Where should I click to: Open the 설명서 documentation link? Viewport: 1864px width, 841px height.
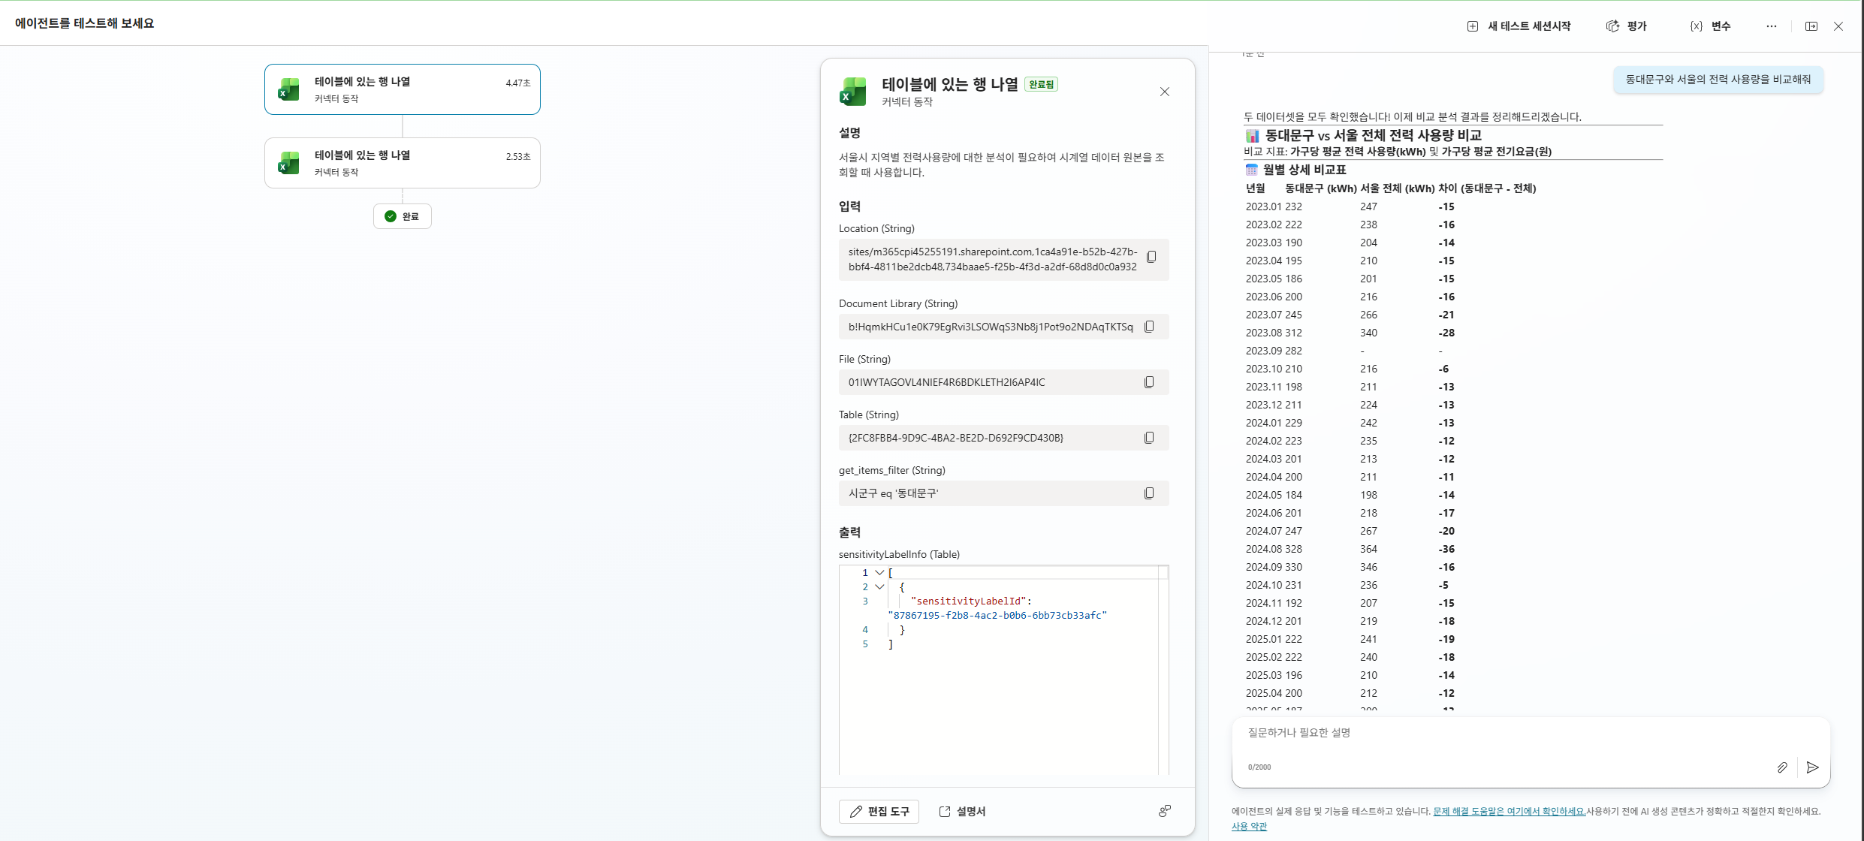[962, 812]
